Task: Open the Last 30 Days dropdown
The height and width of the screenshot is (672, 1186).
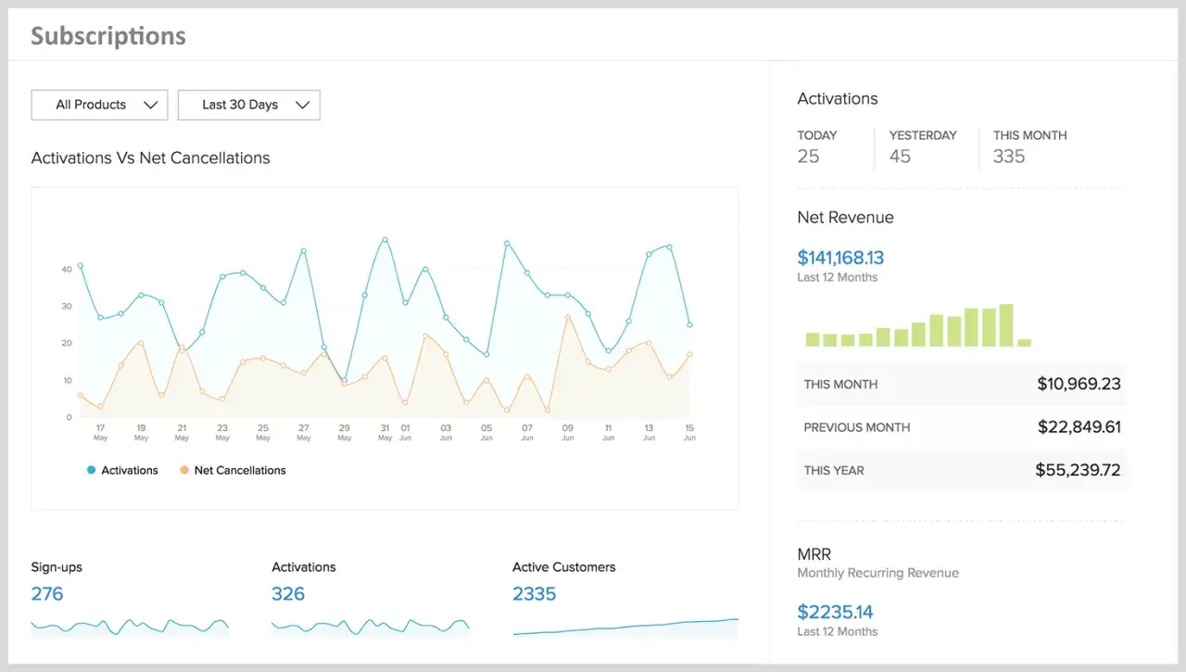Action: [x=248, y=105]
